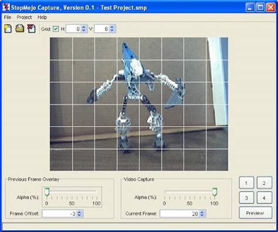The image size is (278, 232).
Task: Click the Video Capture alpha slider handle
Action: point(215,192)
